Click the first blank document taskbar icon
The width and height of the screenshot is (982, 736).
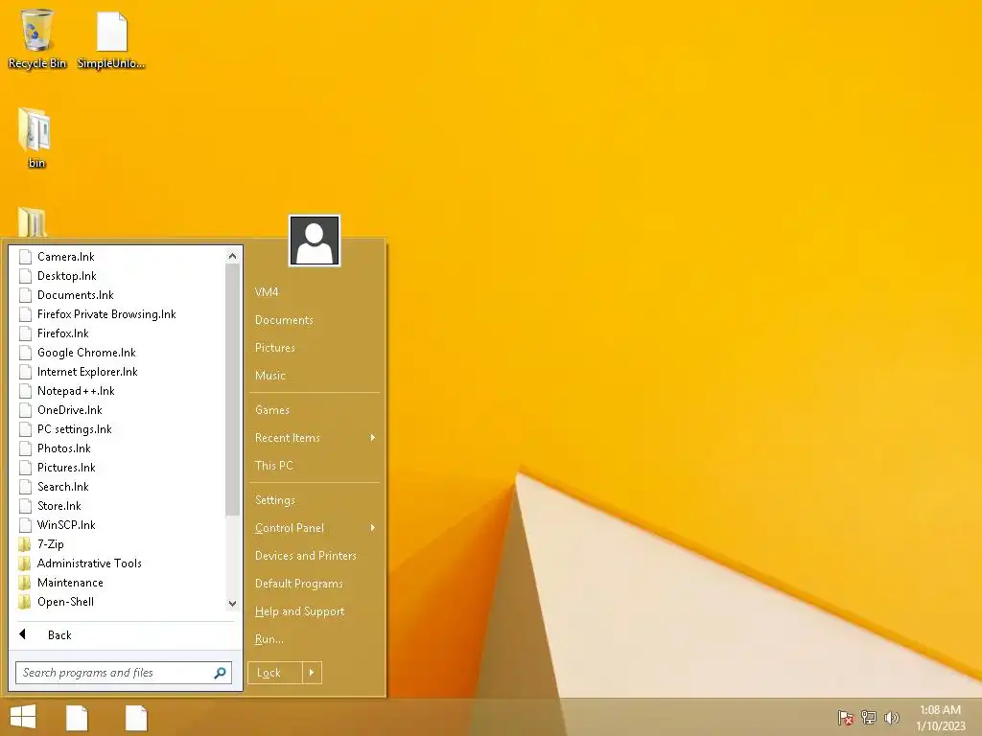(77, 717)
